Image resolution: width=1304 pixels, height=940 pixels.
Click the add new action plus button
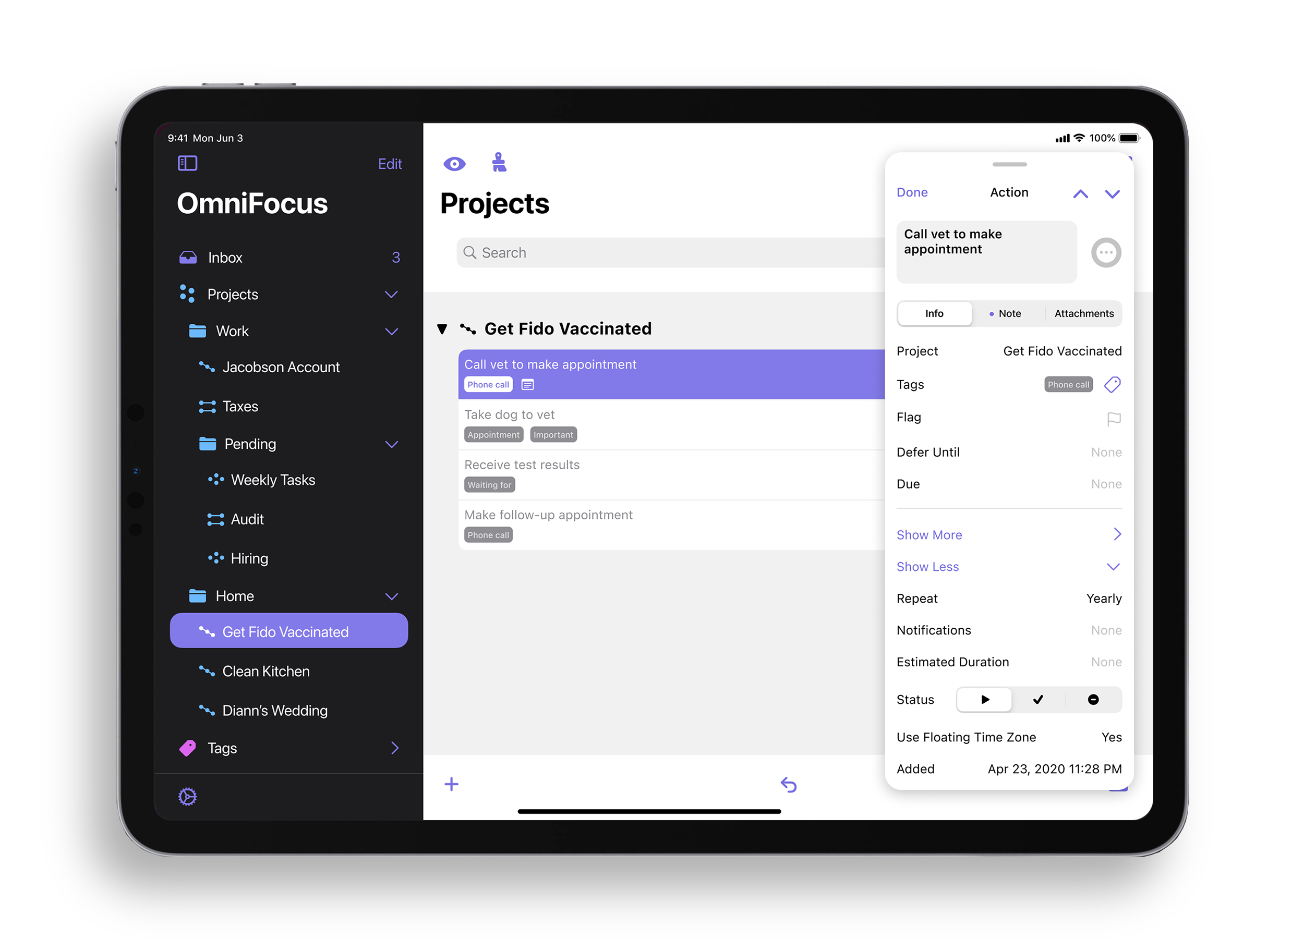[452, 784]
